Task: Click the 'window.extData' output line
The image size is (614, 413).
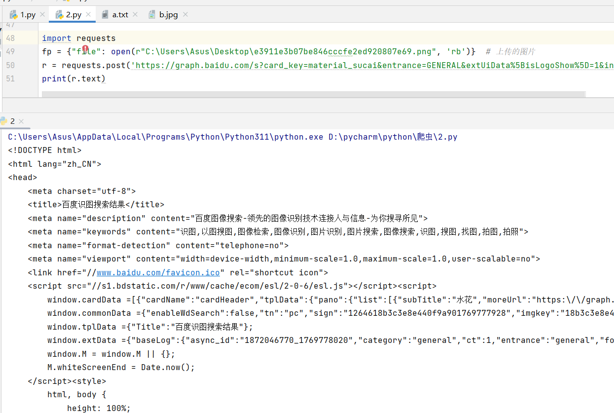Action: [x=330, y=340]
